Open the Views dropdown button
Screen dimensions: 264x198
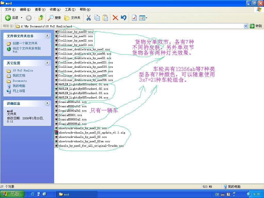click(143, 18)
